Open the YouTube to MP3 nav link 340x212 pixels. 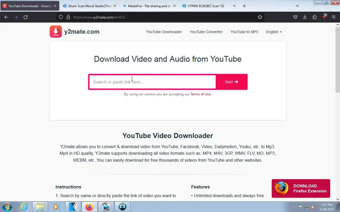pyautogui.click(x=244, y=32)
